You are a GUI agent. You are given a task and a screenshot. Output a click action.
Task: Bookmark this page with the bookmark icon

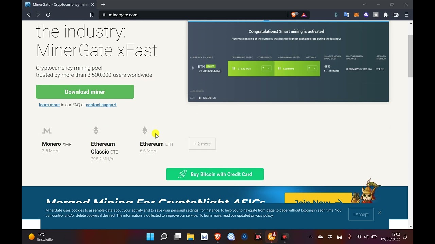92,15
